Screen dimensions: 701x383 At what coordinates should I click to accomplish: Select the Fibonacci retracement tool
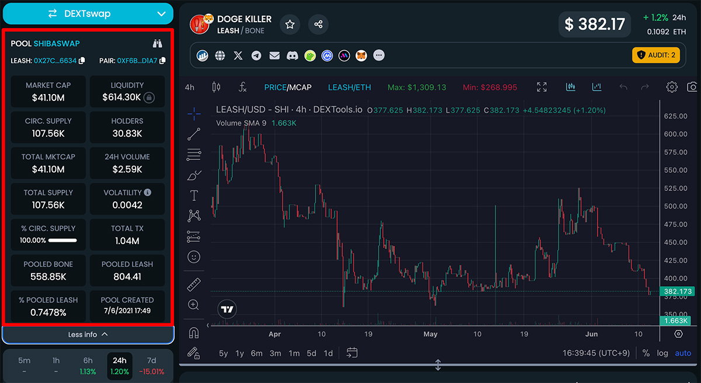click(194, 155)
